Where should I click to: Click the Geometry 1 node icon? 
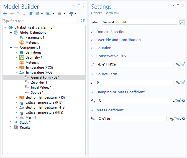click(x=22, y=57)
